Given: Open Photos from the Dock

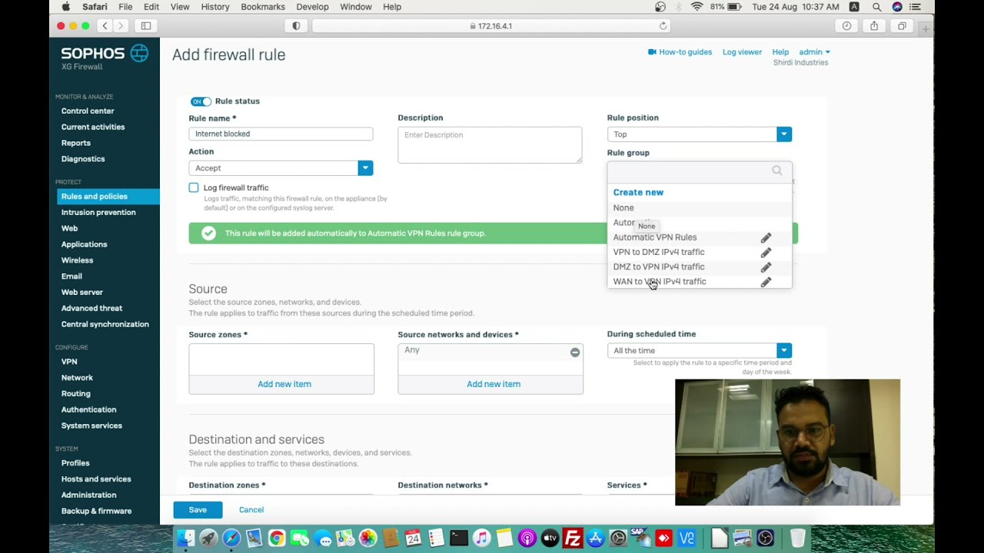Looking at the screenshot, I should (368, 538).
